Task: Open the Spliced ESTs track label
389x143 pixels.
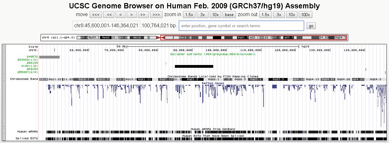Action: click(27, 138)
